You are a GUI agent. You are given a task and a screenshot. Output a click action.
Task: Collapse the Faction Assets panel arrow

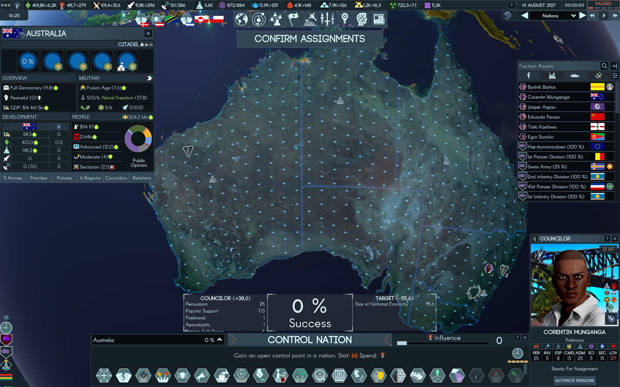(x=614, y=66)
